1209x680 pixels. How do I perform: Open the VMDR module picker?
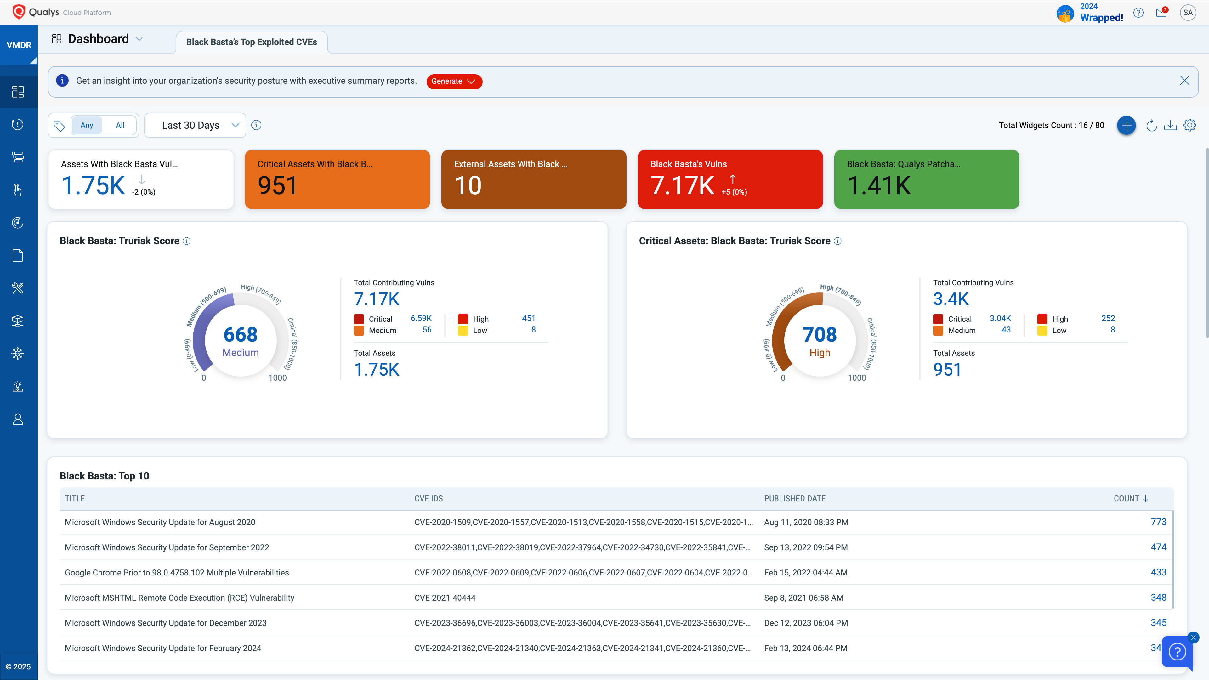coord(19,45)
